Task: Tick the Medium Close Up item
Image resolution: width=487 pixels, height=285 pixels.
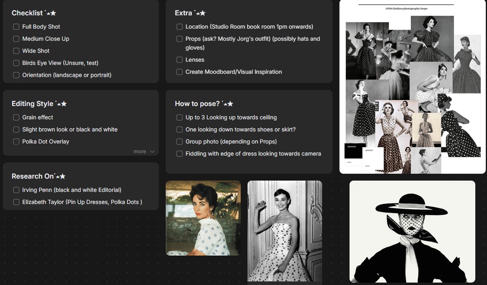Action: 16,39
